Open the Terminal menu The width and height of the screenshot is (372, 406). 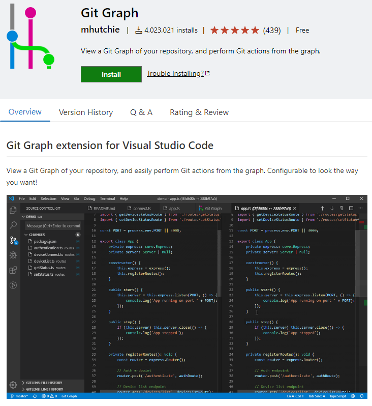[108, 198]
